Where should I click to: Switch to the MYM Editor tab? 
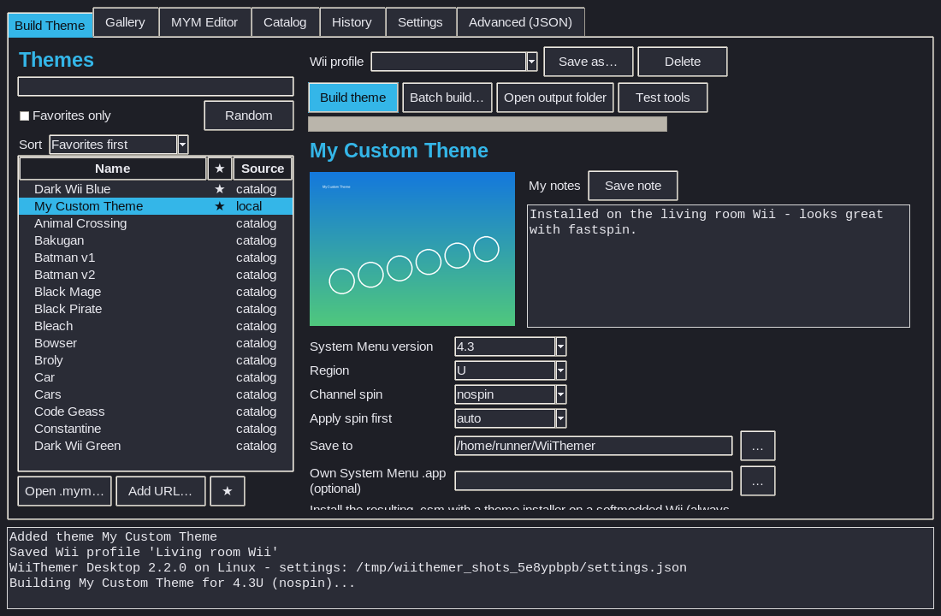pos(204,22)
